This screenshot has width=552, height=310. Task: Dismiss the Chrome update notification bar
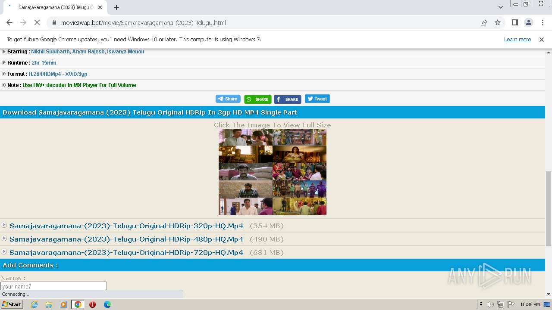[542, 39]
